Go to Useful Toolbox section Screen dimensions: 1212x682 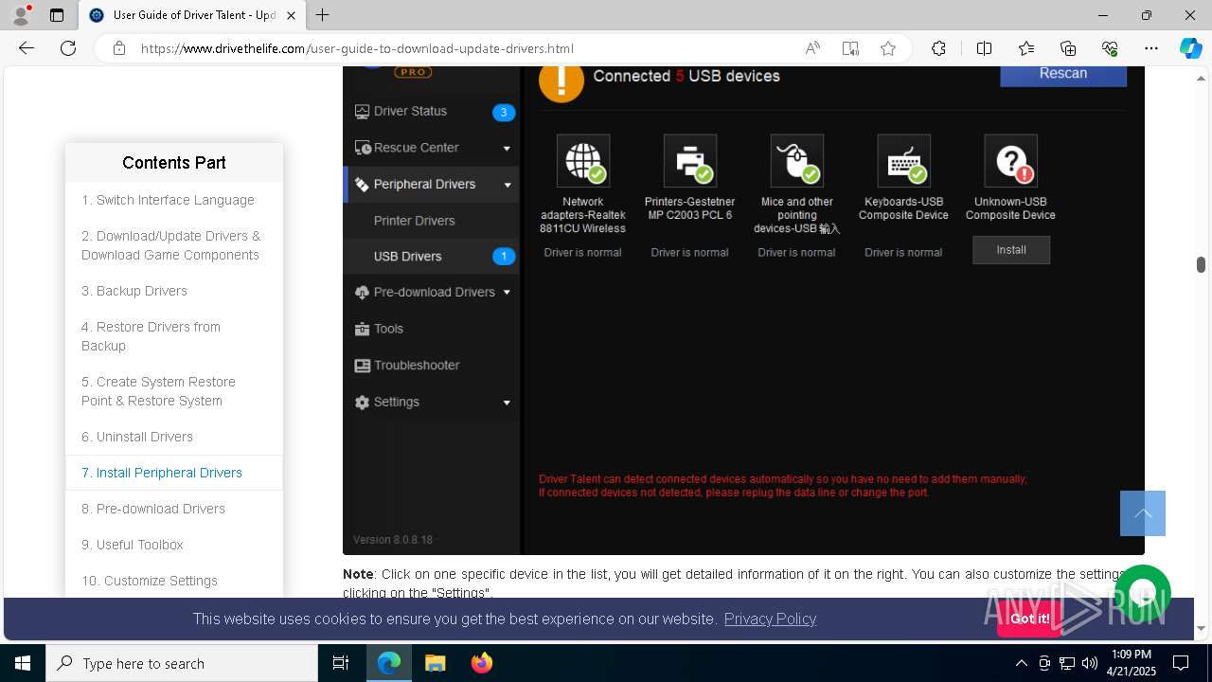point(133,545)
